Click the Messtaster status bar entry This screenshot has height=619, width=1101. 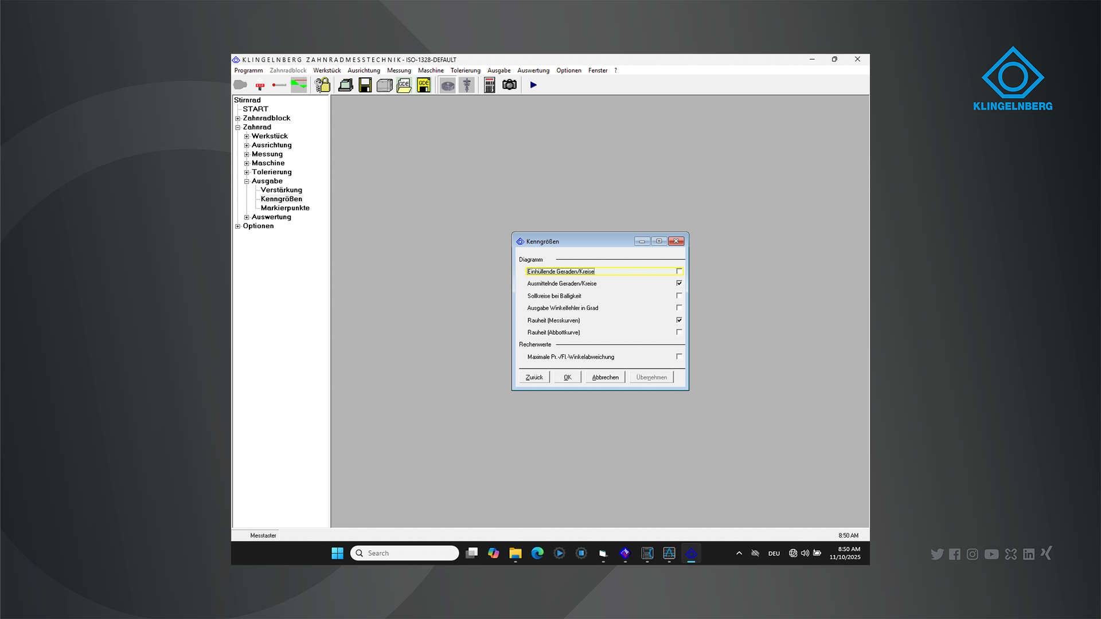tap(263, 535)
